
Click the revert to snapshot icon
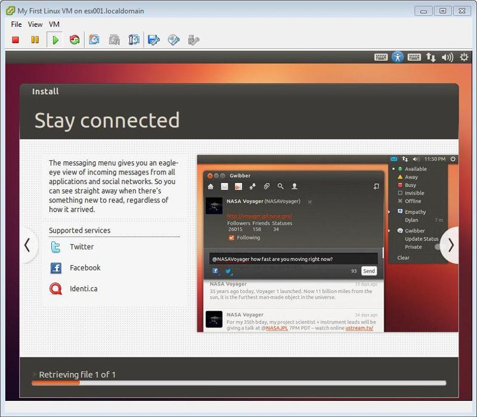point(114,40)
